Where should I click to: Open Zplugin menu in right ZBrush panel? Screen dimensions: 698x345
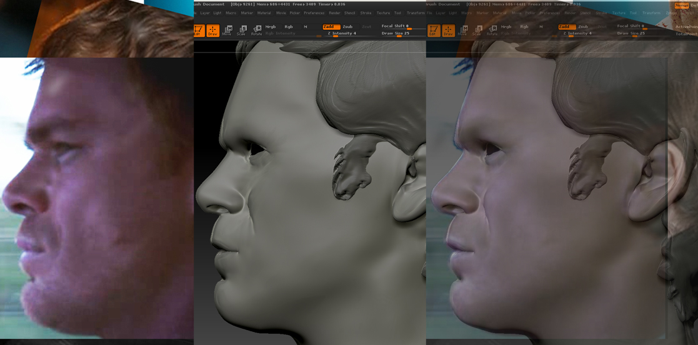(671, 13)
